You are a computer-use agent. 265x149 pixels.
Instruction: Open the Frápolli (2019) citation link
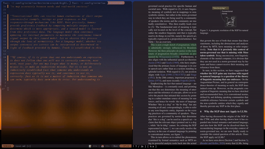tap(188, 80)
